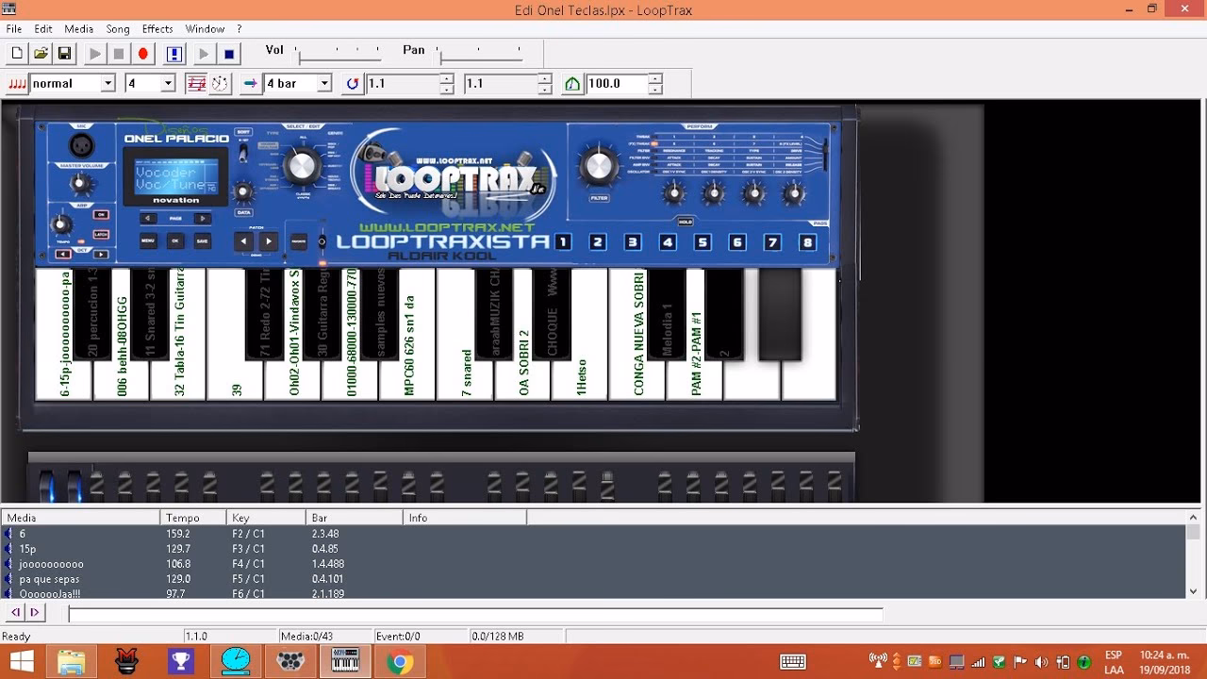Screen dimensions: 1207x679
Task: Click the dark blue square stop icon
Action: (228, 54)
